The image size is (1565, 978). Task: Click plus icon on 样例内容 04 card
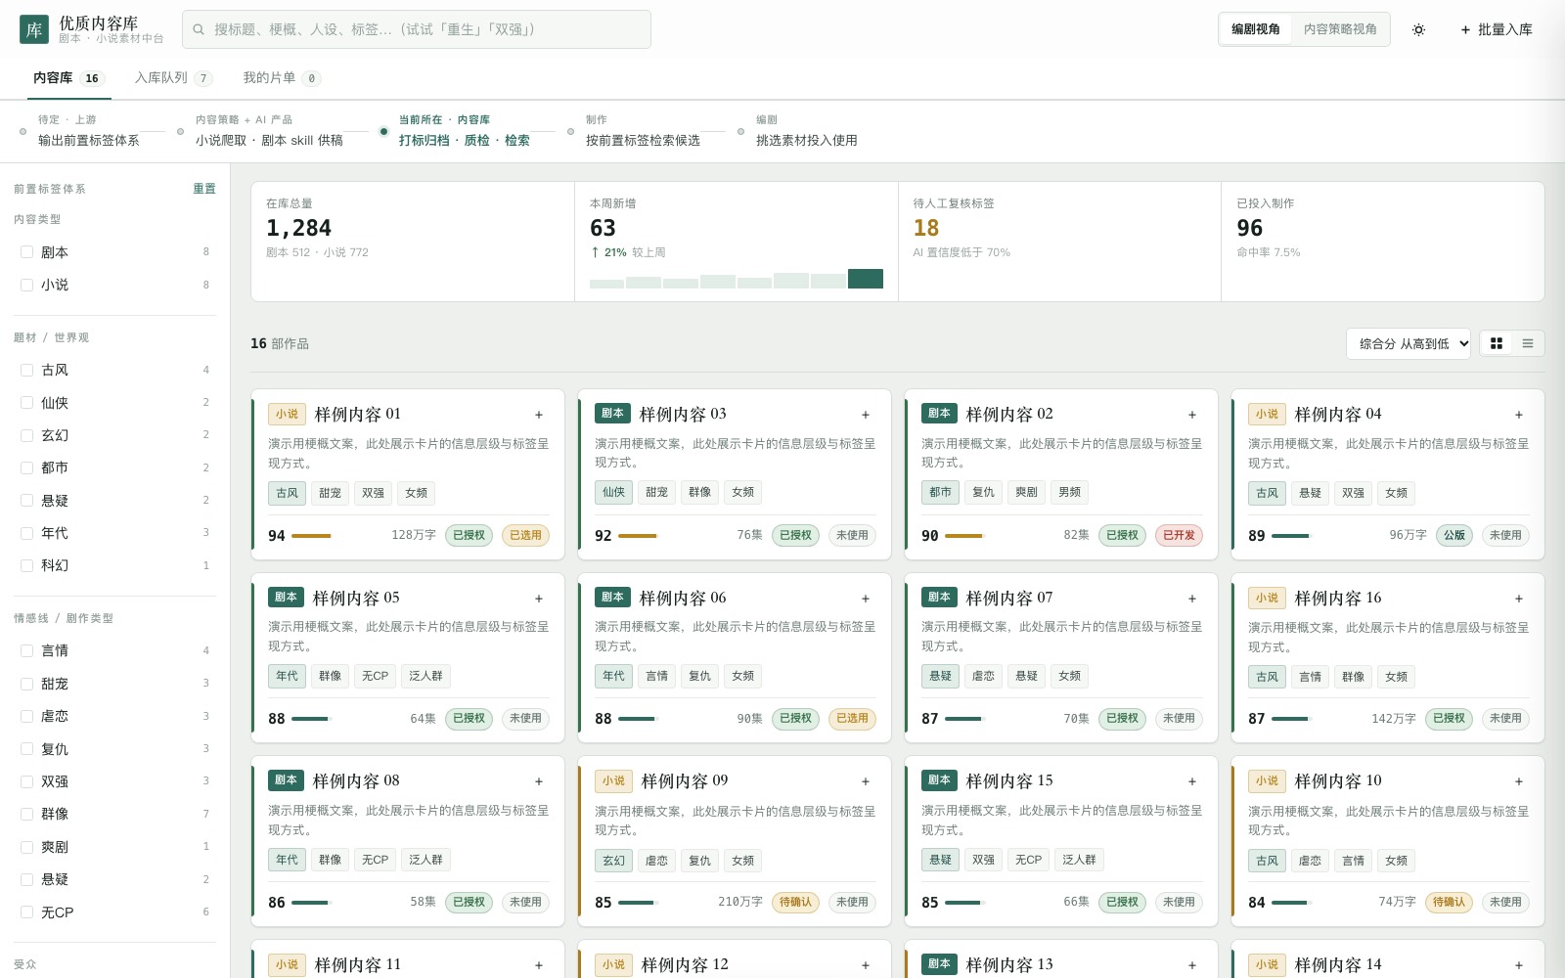point(1519,415)
